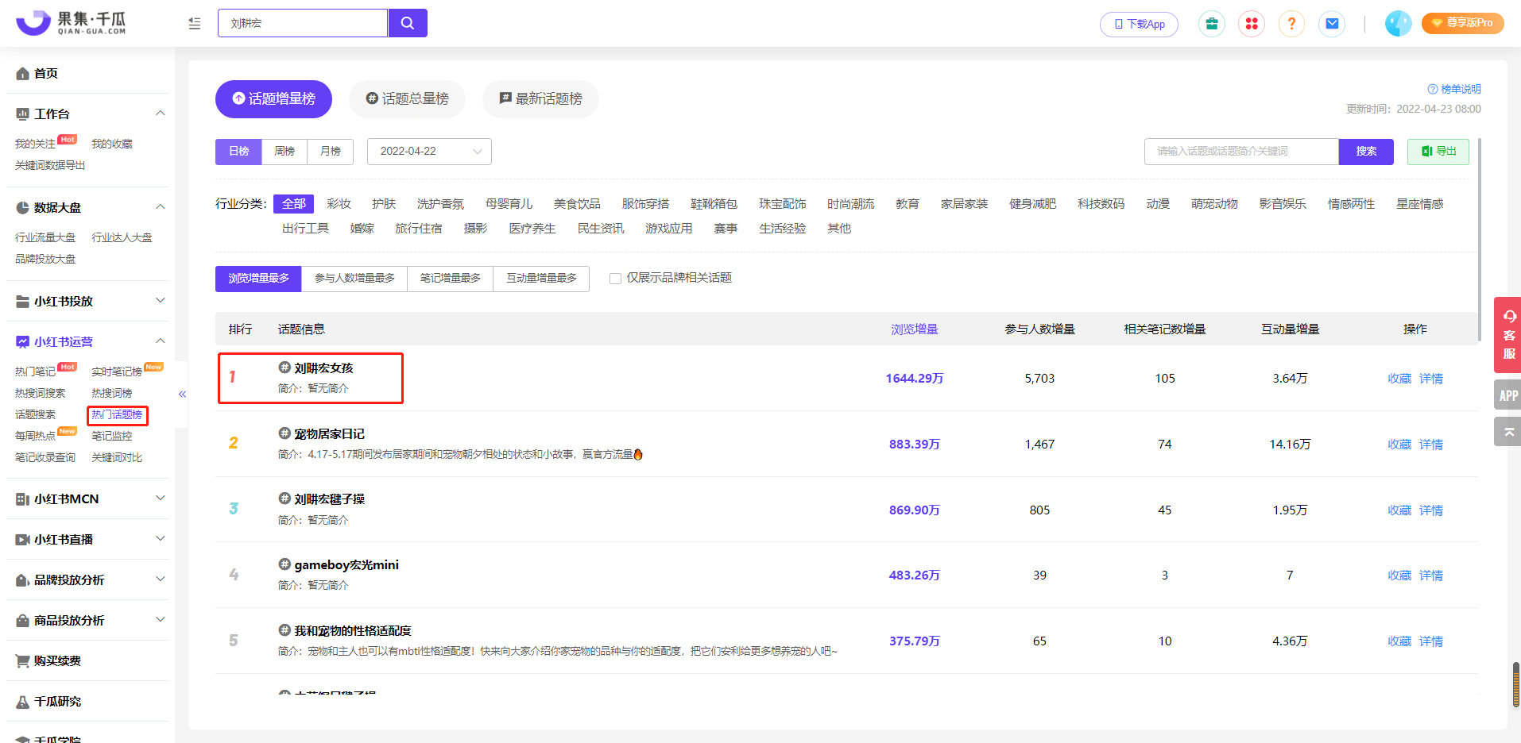Click hashtag icon next to 宠物居家日记
1521x743 pixels.
pos(284,433)
